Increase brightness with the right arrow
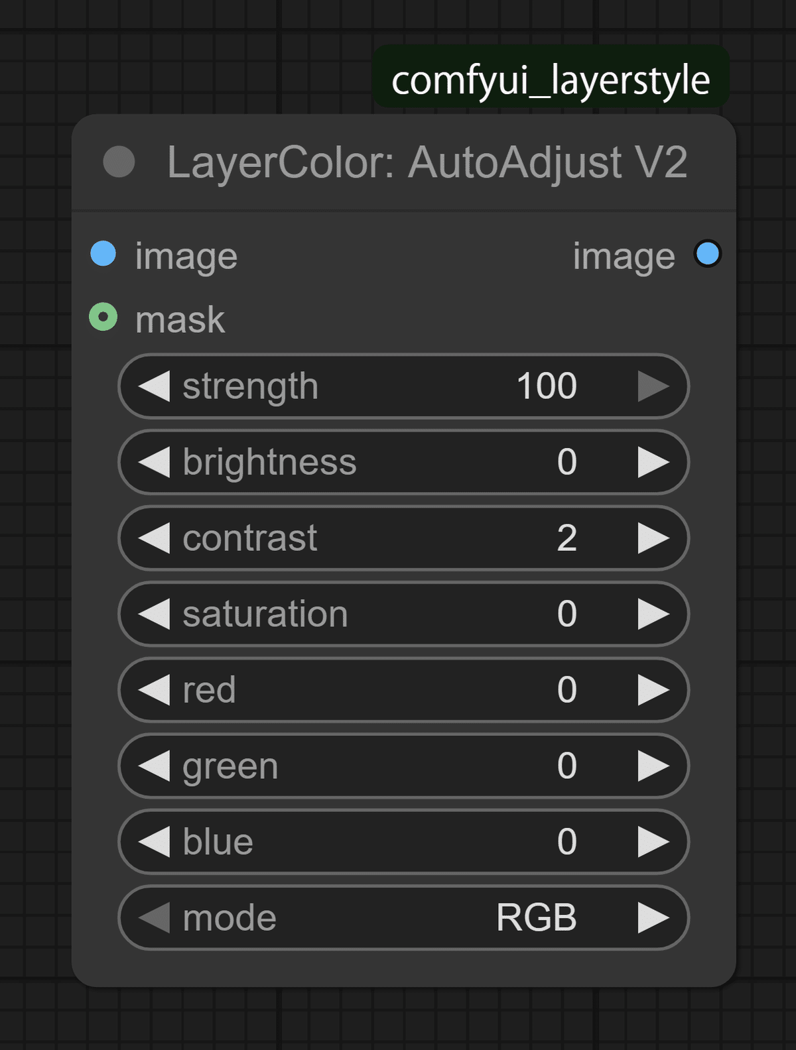Viewport: 796px width, 1050px height. point(653,462)
